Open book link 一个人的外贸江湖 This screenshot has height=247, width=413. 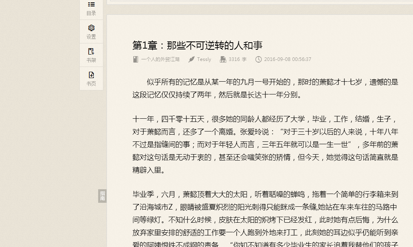coord(160,59)
